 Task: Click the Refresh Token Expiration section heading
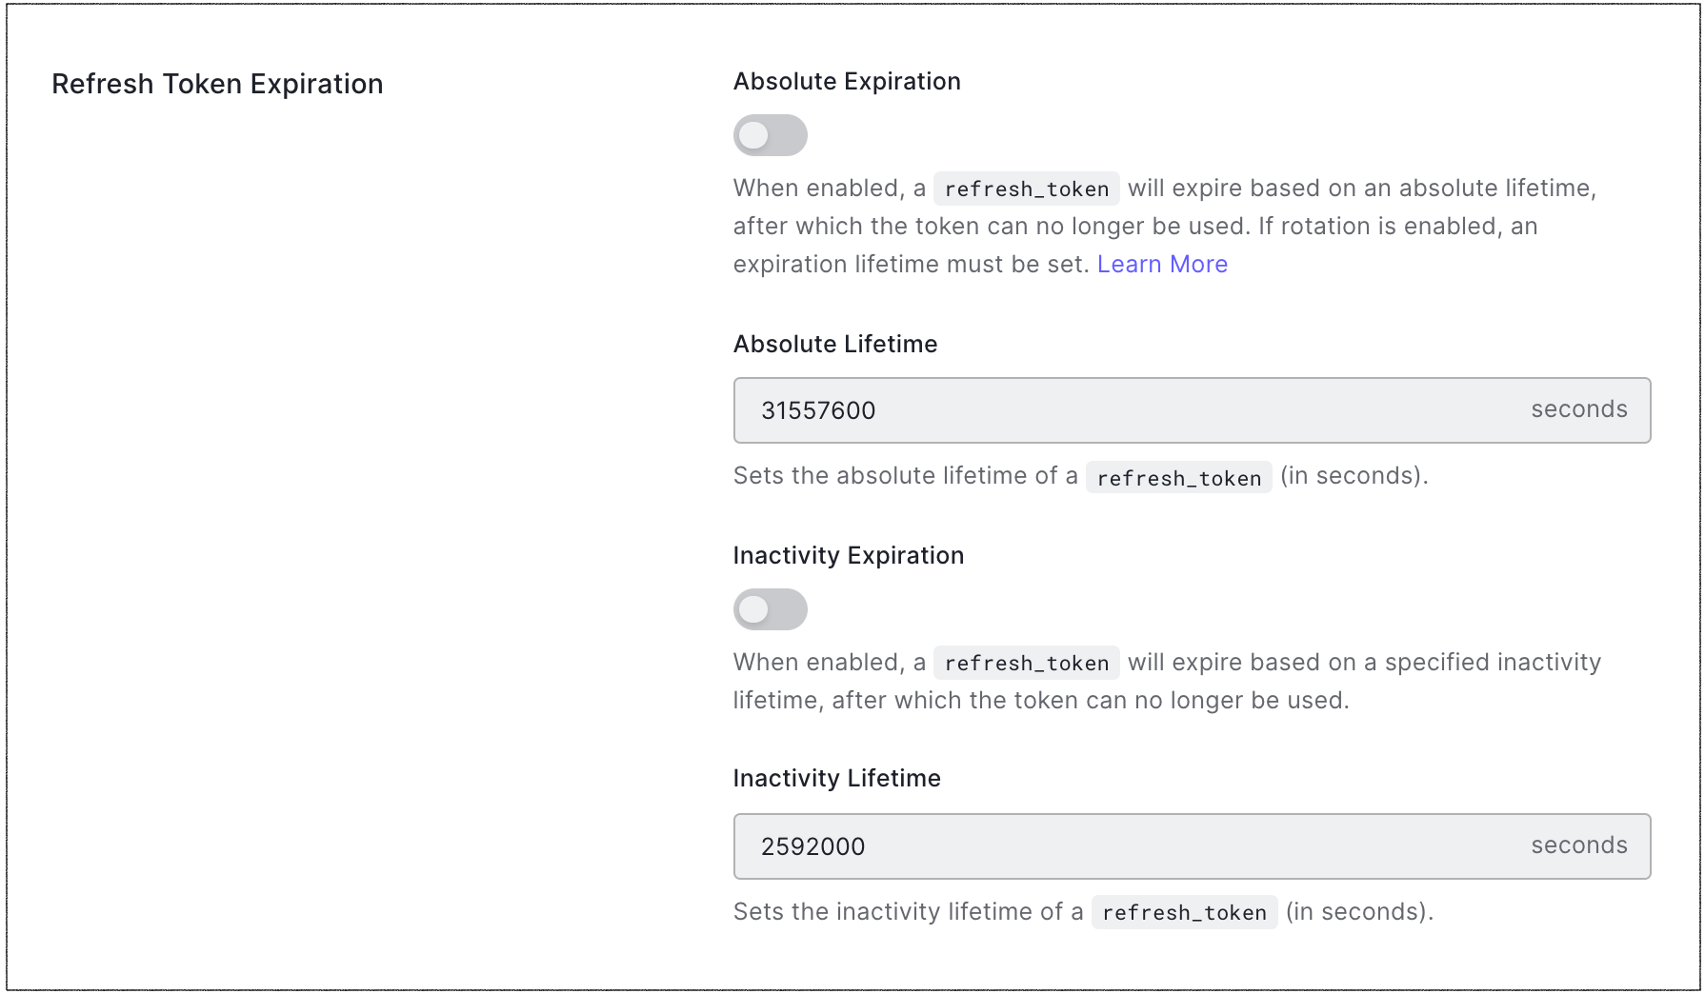[217, 84]
